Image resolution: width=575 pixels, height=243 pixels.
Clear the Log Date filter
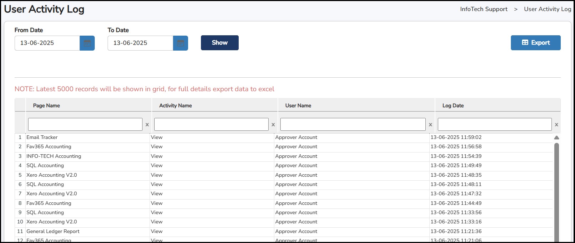556,125
